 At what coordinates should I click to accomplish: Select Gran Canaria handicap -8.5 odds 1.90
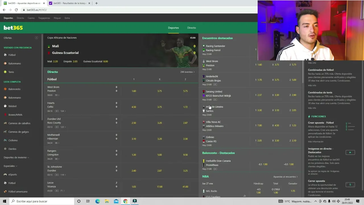tap(263, 164)
